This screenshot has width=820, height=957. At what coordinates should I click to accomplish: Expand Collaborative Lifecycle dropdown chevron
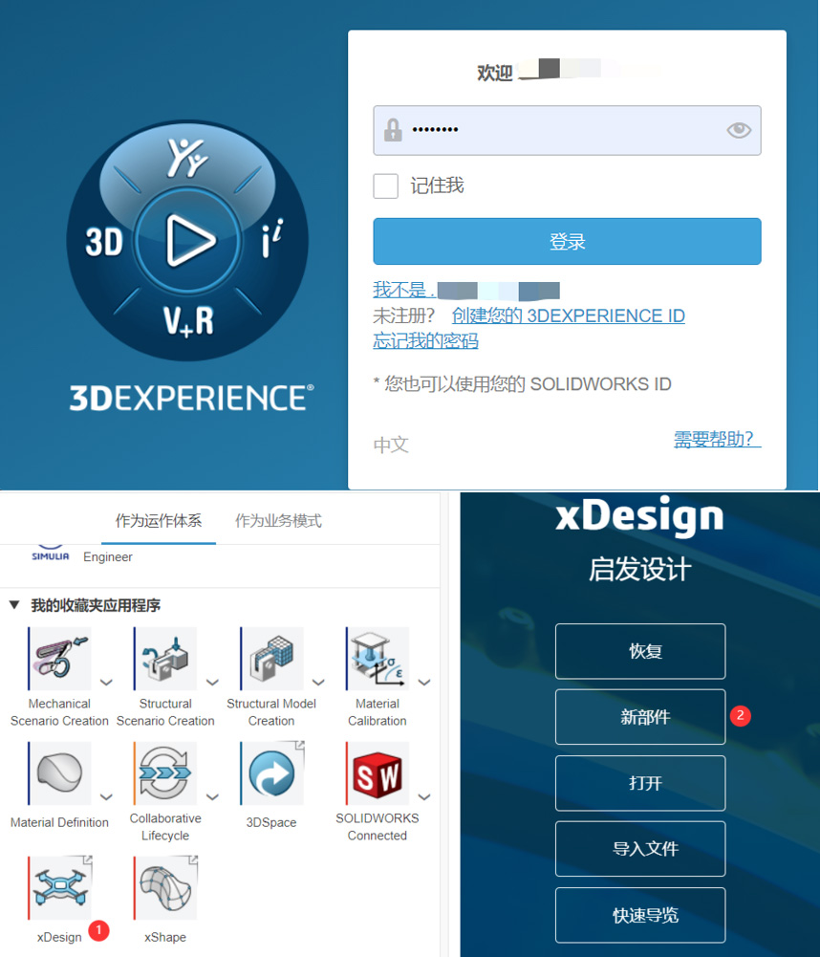coord(212,796)
